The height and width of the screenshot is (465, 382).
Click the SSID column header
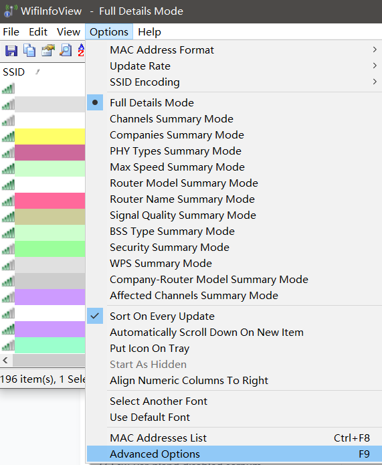pyautogui.click(x=42, y=72)
